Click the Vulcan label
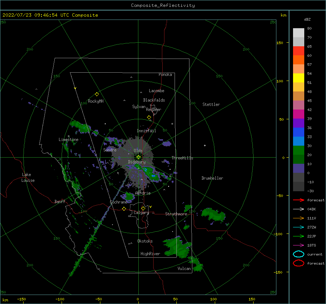The width and height of the screenshot is (326, 304). coord(184,269)
